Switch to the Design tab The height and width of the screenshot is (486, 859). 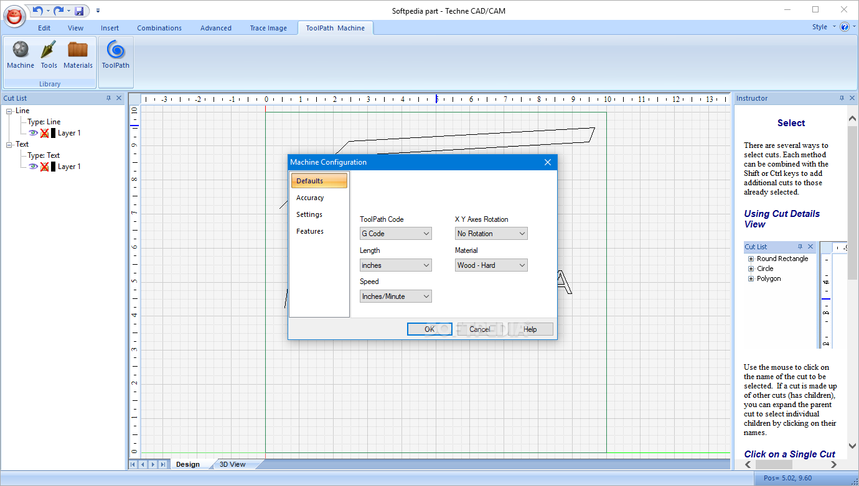click(188, 464)
